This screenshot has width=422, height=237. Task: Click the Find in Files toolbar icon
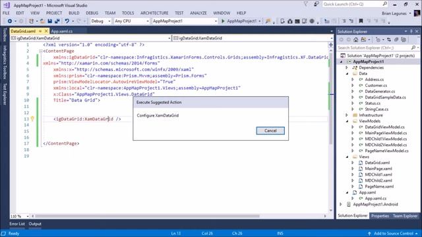pyautogui.click(x=268, y=21)
